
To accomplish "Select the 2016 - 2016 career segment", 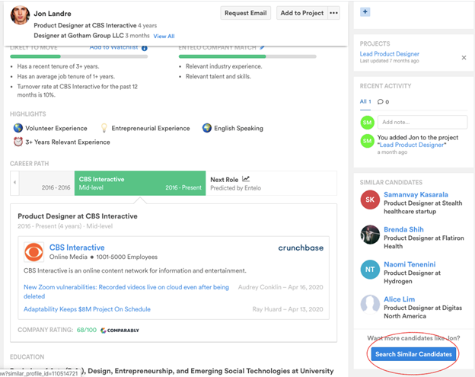I will (47, 183).
